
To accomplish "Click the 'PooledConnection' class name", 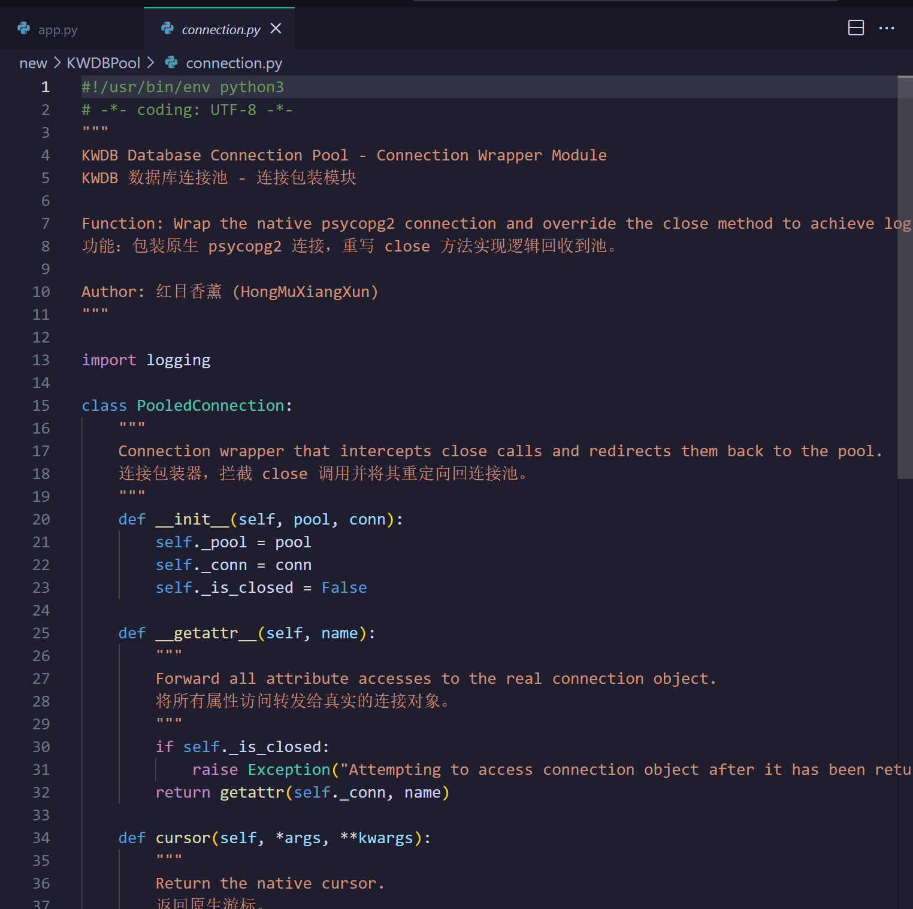I will [x=210, y=405].
